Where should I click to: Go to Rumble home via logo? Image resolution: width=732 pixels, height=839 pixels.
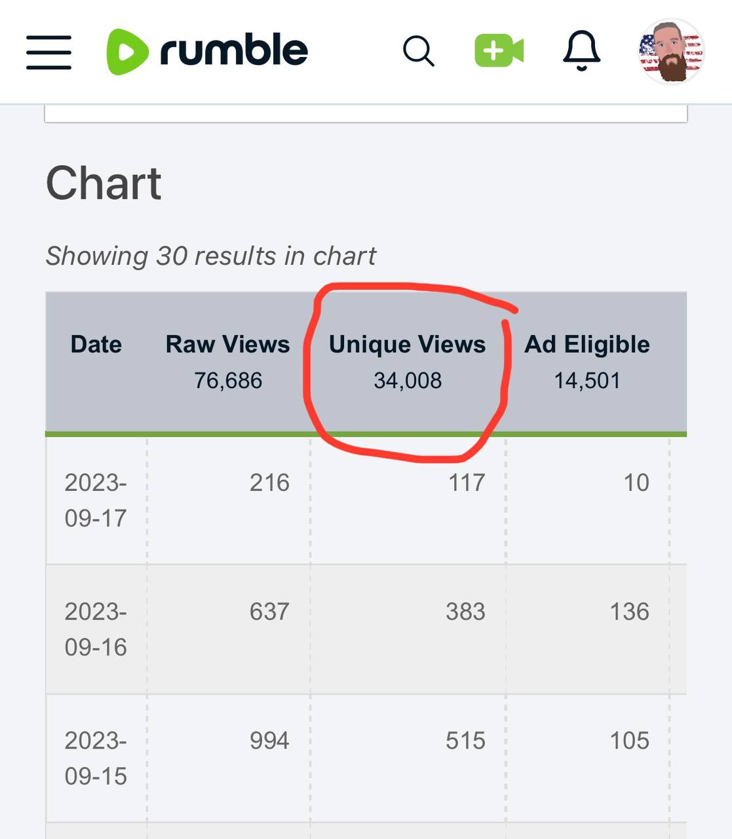(x=207, y=51)
